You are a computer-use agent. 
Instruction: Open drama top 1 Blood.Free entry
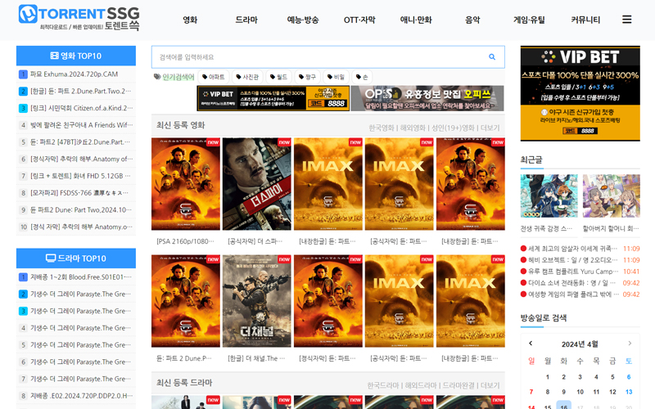click(80, 276)
